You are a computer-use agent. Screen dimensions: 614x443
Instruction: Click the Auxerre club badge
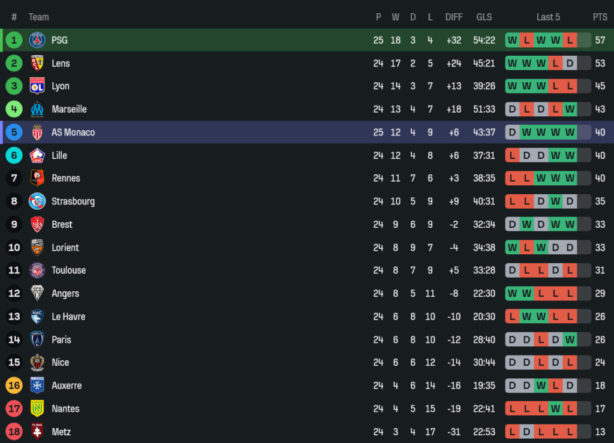37,385
